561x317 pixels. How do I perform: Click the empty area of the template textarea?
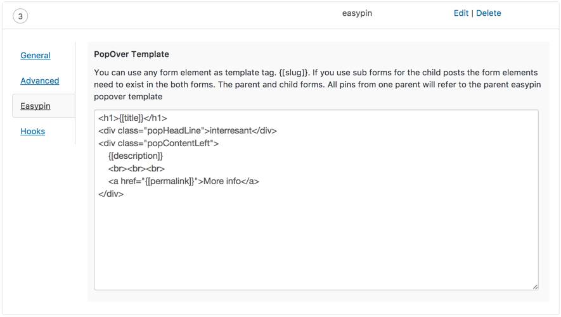316,243
